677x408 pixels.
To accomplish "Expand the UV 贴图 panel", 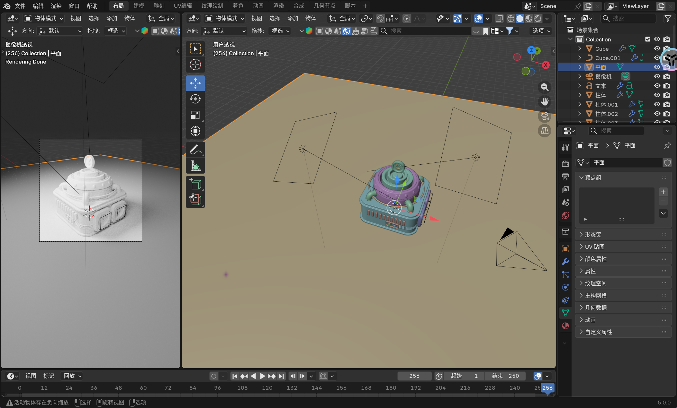I will (594, 247).
